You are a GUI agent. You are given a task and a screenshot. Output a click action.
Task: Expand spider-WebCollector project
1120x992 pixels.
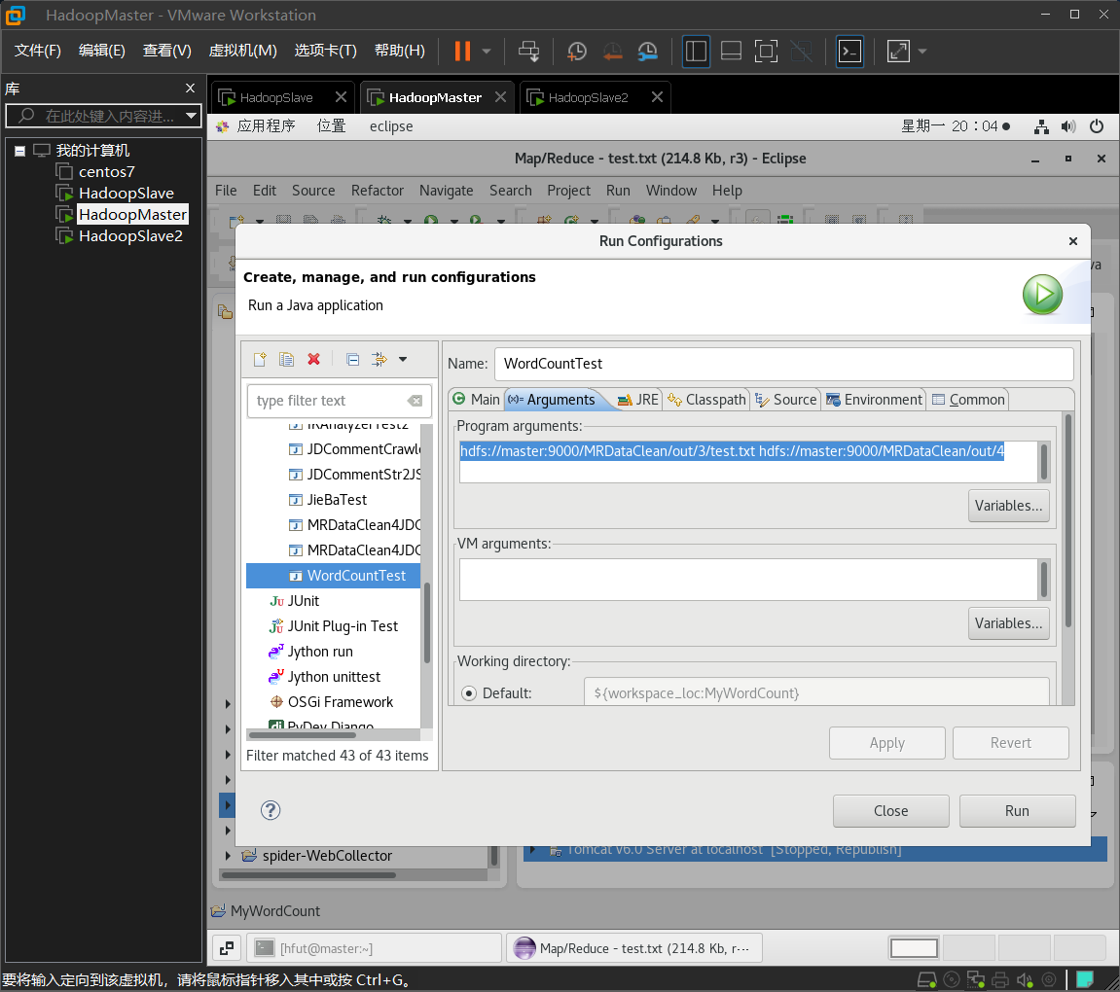pyautogui.click(x=228, y=856)
